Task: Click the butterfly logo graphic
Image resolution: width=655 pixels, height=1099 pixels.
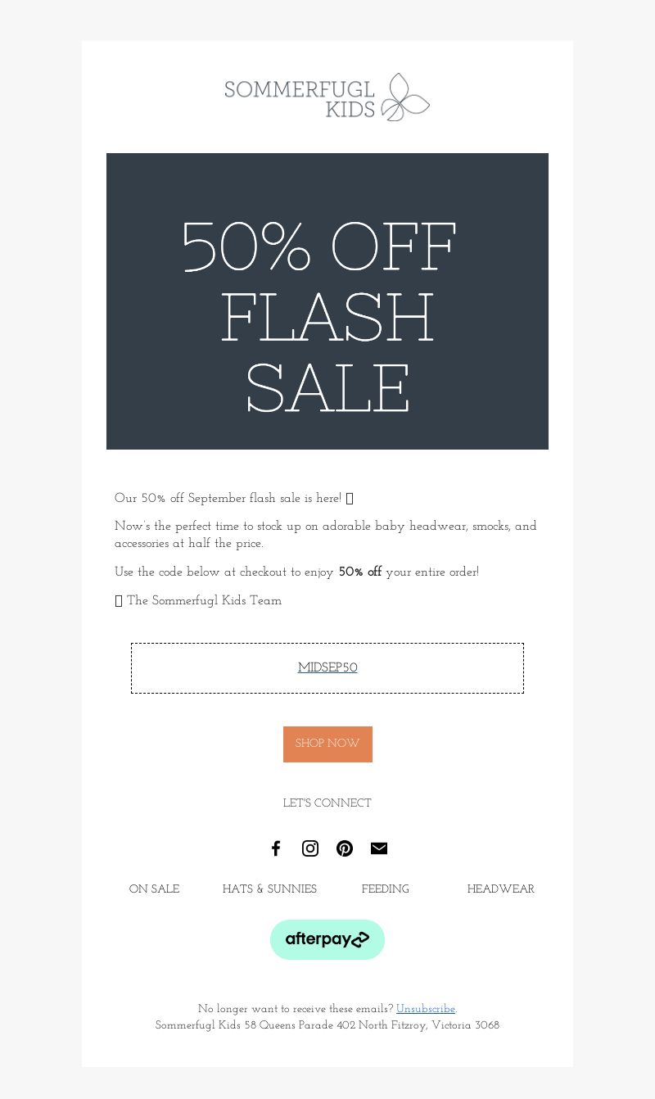Action: point(405,97)
